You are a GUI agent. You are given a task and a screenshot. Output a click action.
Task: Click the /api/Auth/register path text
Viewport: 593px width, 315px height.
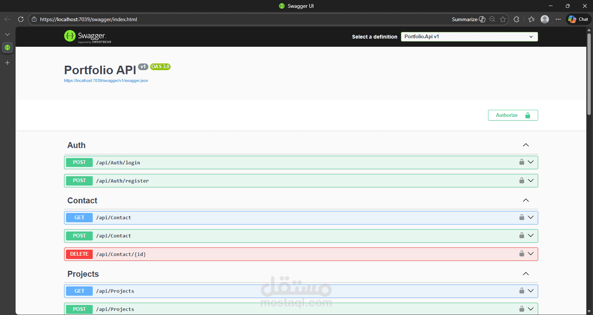(x=122, y=181)
